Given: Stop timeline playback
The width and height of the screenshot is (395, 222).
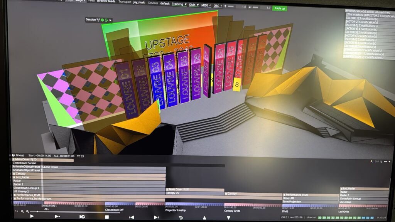Looking at the screenshot, I should coord(107,217).
